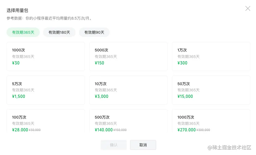The image size is (256, 155).
Task: Select the 500万次 discounted package
Action: 128,121
